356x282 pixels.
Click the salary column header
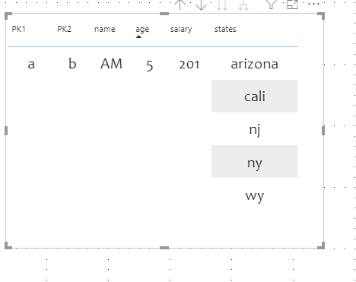181,30
